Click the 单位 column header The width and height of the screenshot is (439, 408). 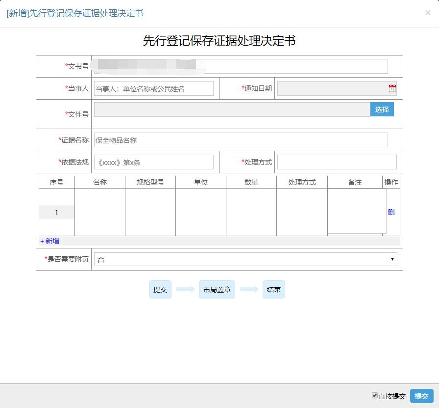[201, 182]
